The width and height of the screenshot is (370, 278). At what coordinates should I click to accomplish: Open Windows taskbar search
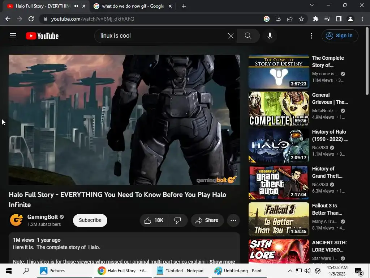pos(26,271)
